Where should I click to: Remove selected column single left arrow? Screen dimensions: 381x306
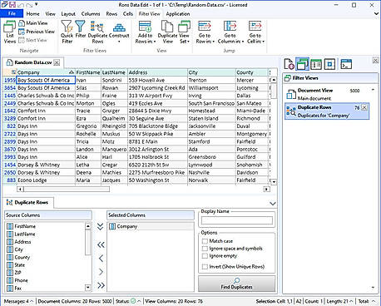pyautogui.click(x=101, y=259)
